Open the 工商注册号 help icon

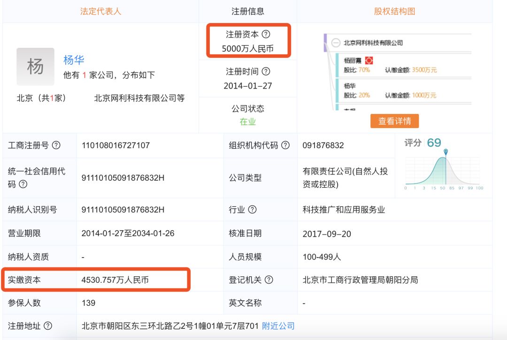(57, 145)
